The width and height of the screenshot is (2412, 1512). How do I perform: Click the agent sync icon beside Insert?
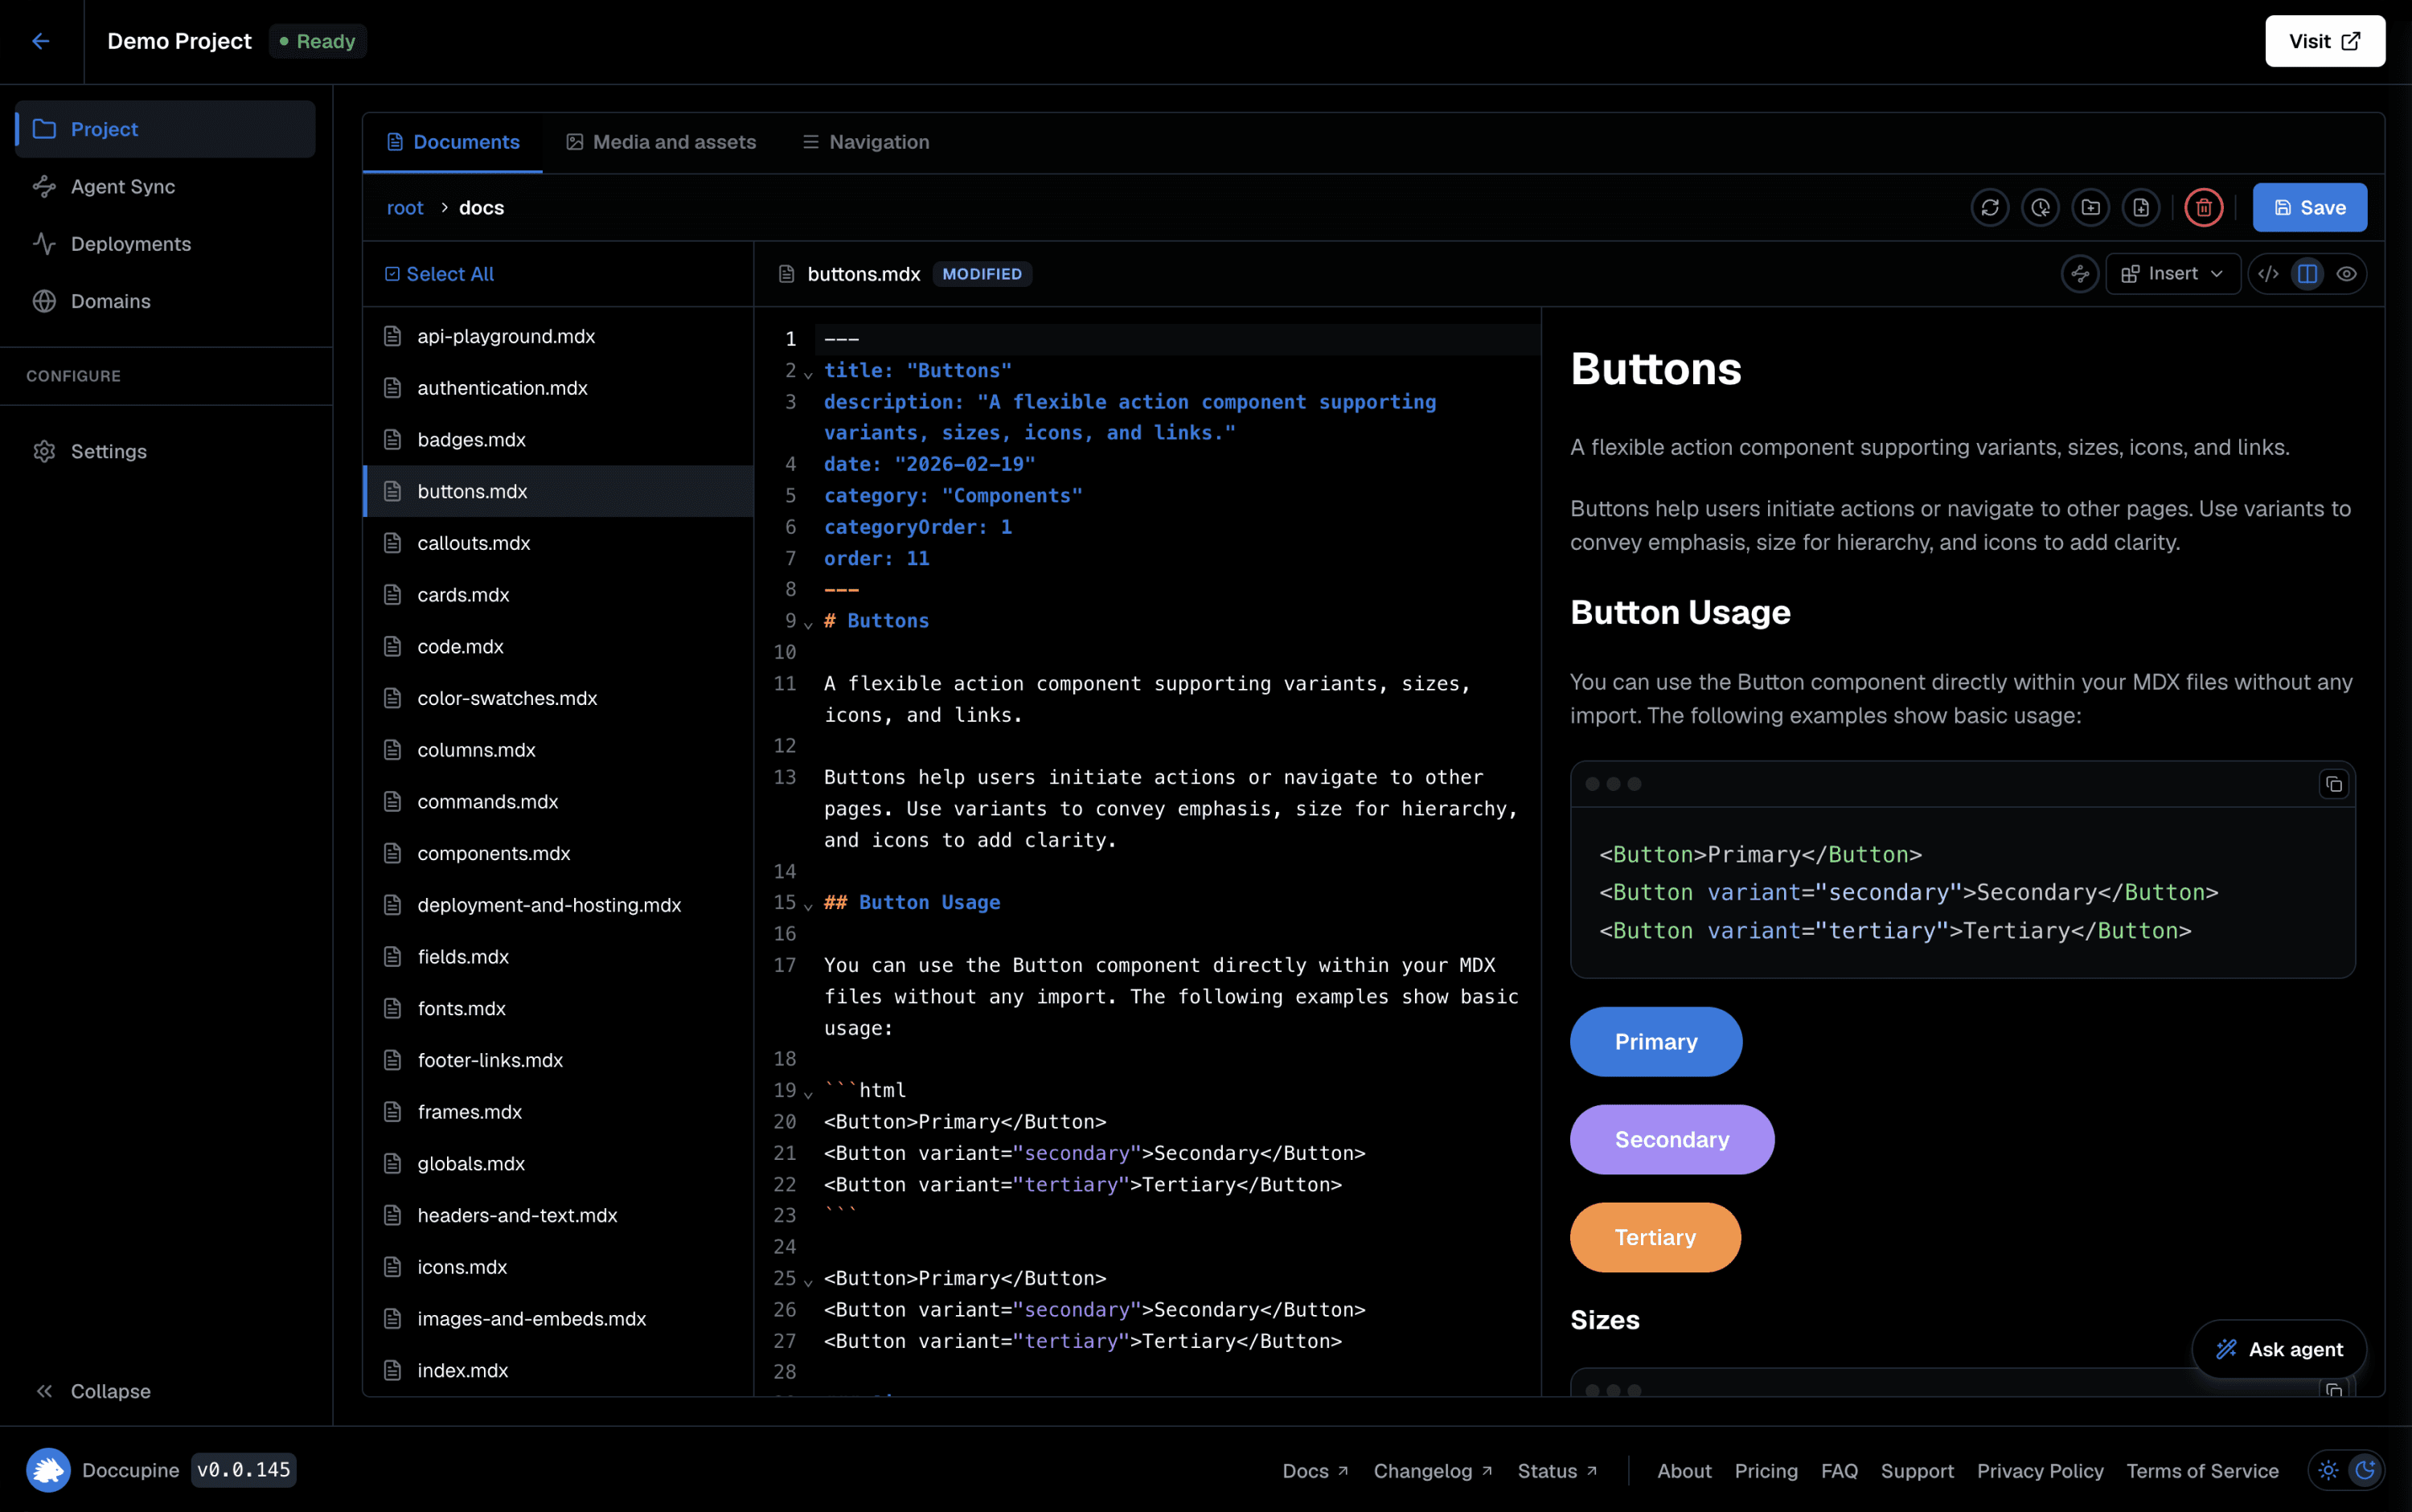pyautogui.click(x=2080, y=274)
